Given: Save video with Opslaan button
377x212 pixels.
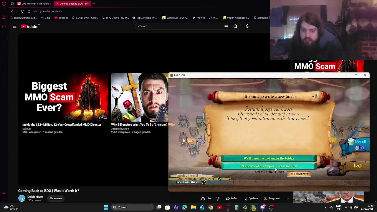Looking at the screenshot, I should pyautogui.click(x=251, y=198).
